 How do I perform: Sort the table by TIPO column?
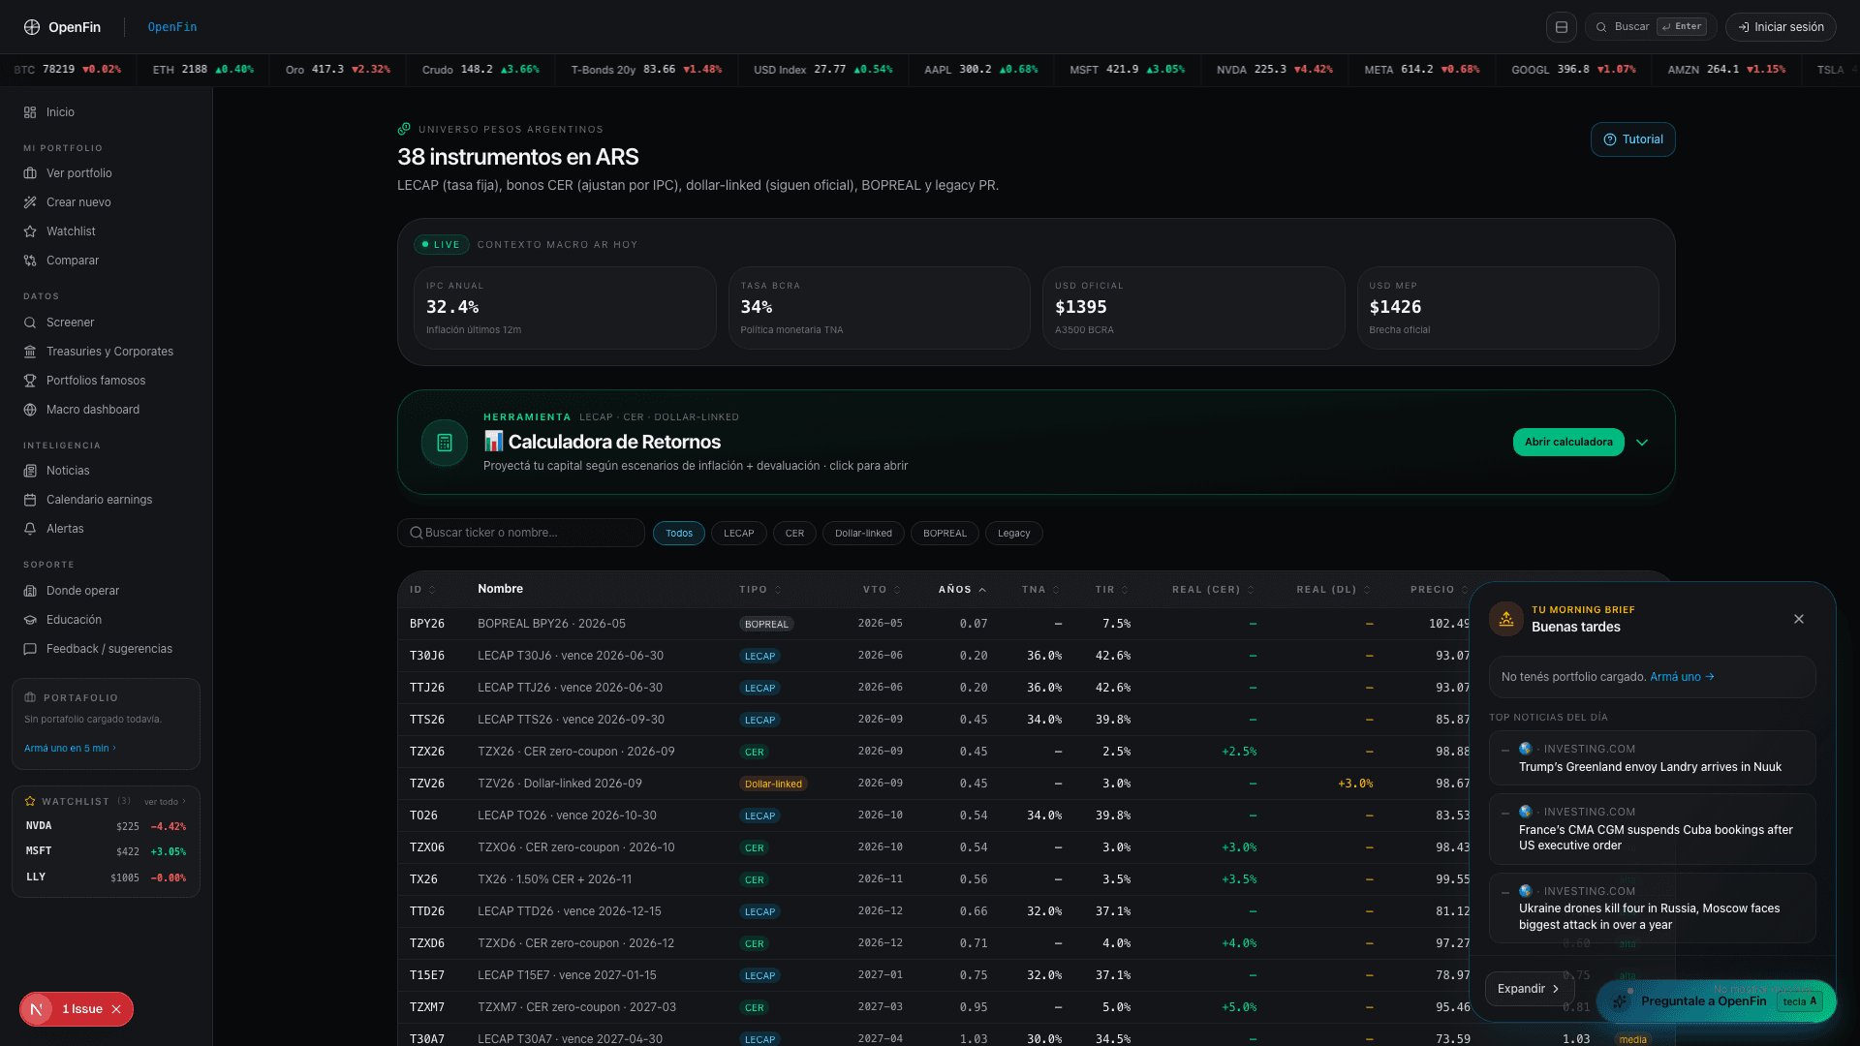pyautogui.click(x=760, y=590)
